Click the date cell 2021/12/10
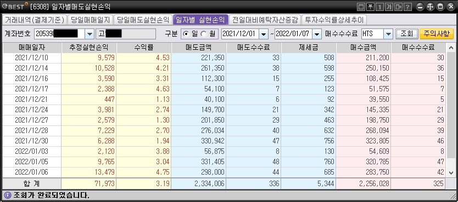This screenshot has height=202, width=458. [x=31, y=57]
